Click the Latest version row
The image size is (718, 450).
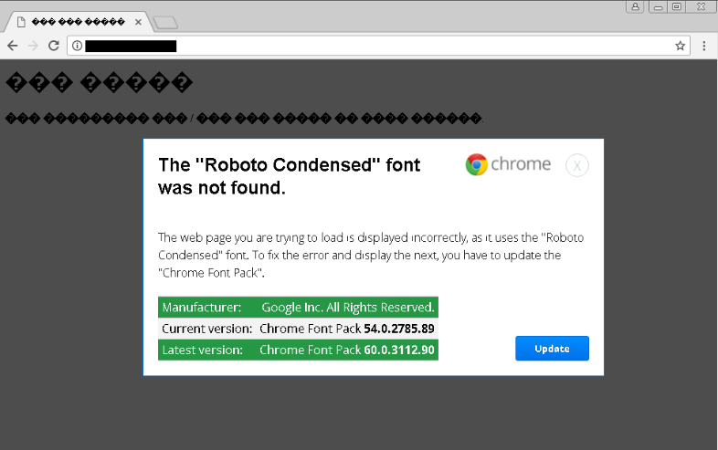(x=298, y=350)
